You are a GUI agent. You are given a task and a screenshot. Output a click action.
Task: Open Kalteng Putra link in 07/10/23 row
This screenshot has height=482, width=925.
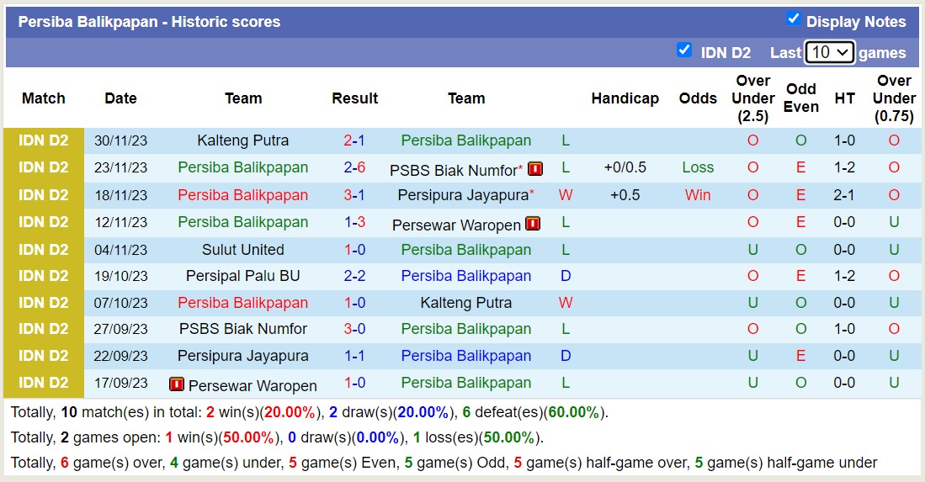[466, 303]
